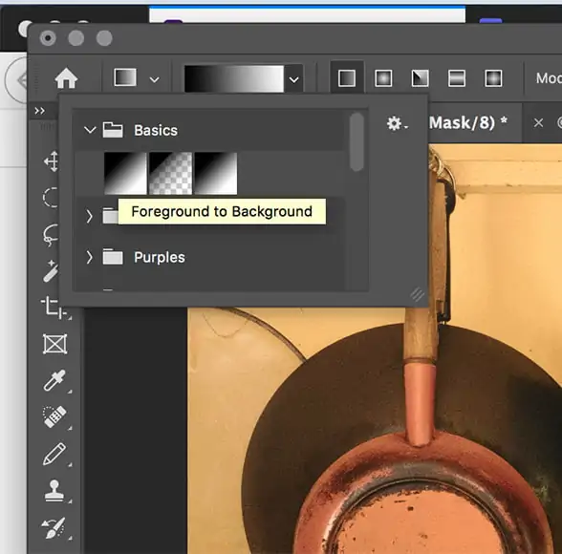Select the Eyedropper tool

click(x=54, y=380)
